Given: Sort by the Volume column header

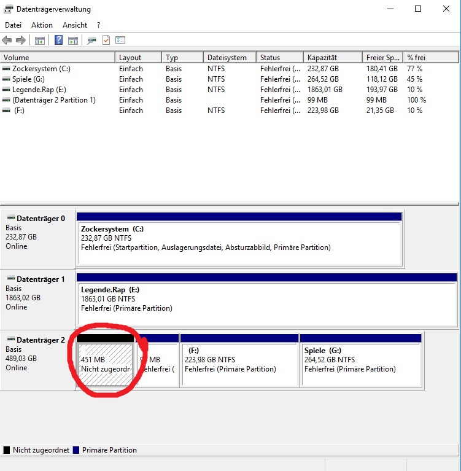Looking at the screenshot, I should (x=58, y=57).
